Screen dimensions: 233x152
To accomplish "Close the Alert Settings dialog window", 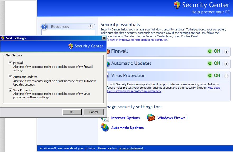I will pyautogui.click(x=104, y=38).
